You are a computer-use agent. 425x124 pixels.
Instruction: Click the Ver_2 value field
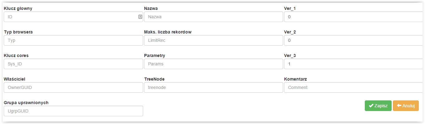tap(355, 40)
